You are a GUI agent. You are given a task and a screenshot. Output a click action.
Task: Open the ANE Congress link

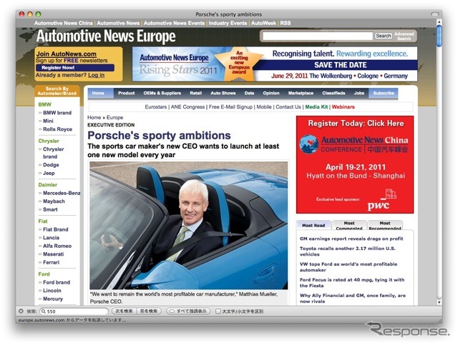(x=187, y=107)
